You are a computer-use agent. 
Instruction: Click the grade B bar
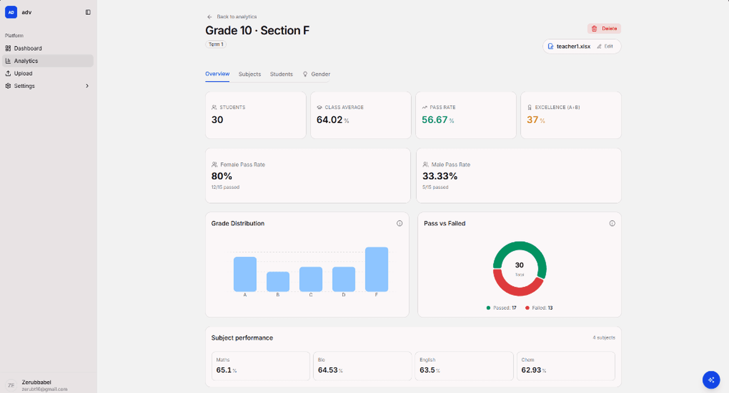click(278, 282)
